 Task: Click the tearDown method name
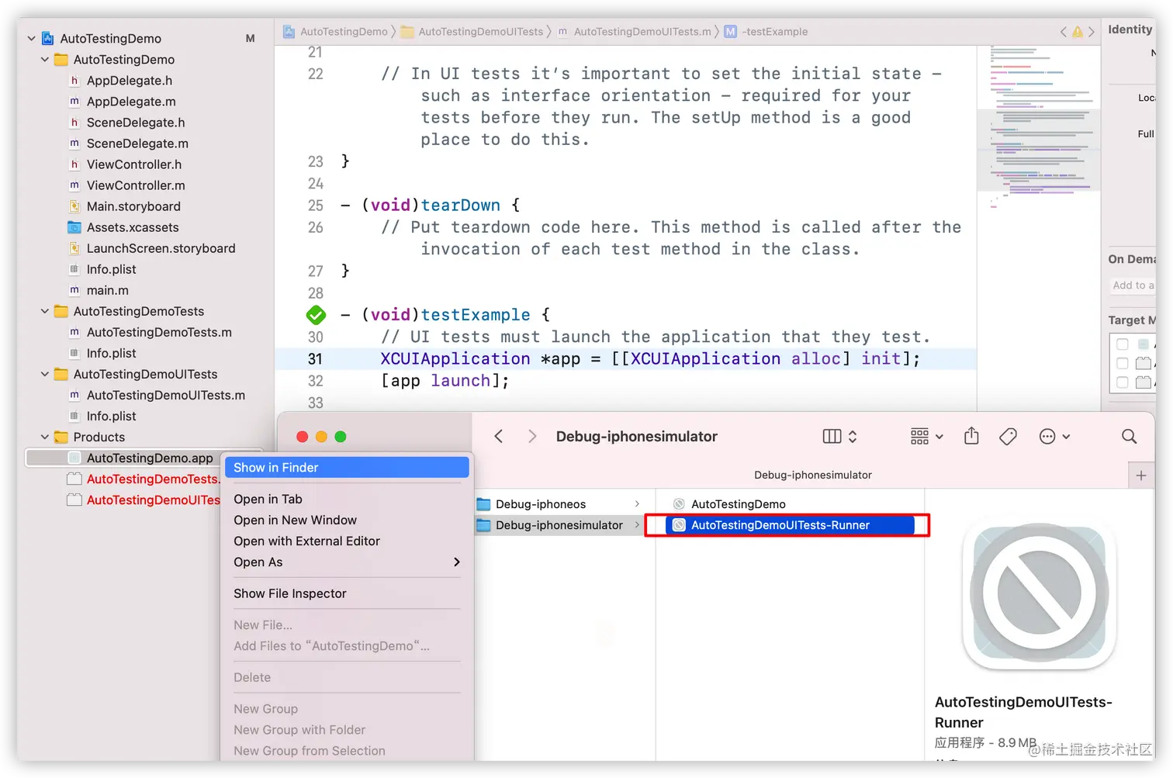(460, 206)
